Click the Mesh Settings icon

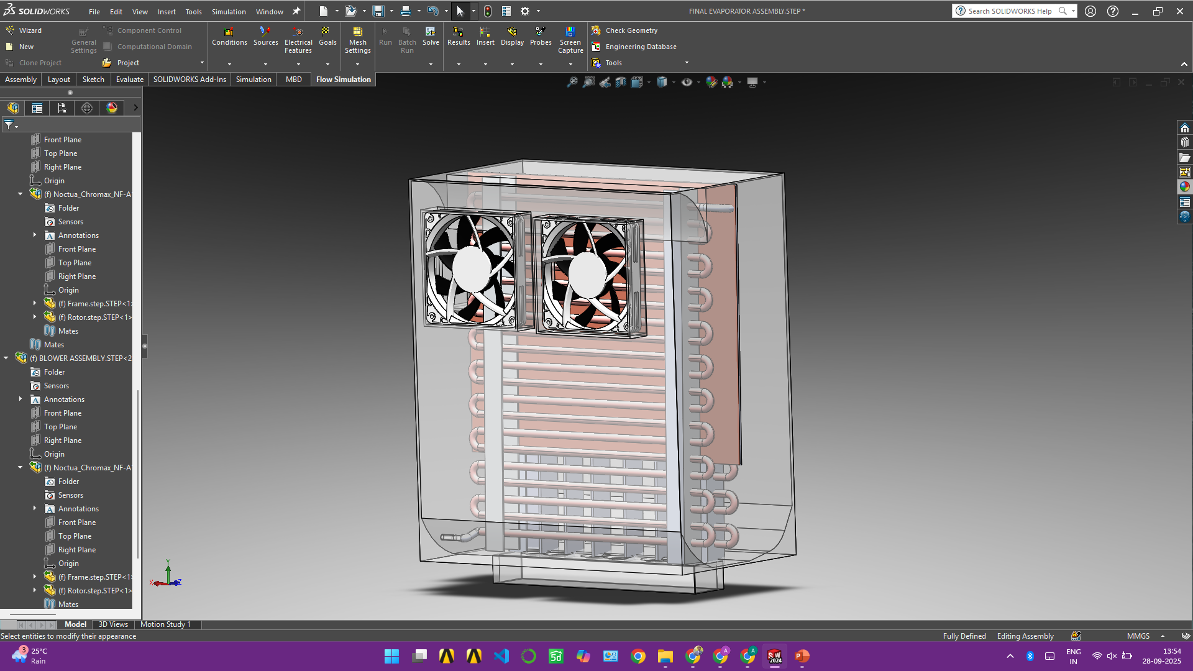click(357, 32)
